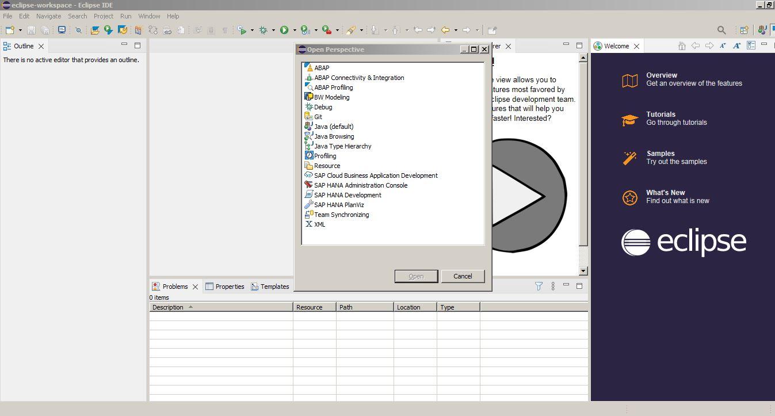
Task: Cancel the Open Perspective dialog
Action: [463, 276]
